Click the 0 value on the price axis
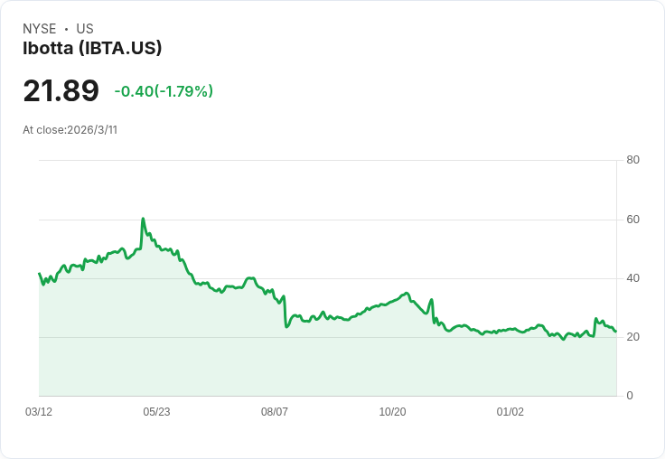The image size is (665, 459). 630,396
